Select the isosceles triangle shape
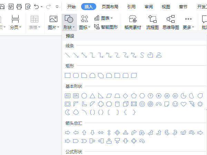 92,96
